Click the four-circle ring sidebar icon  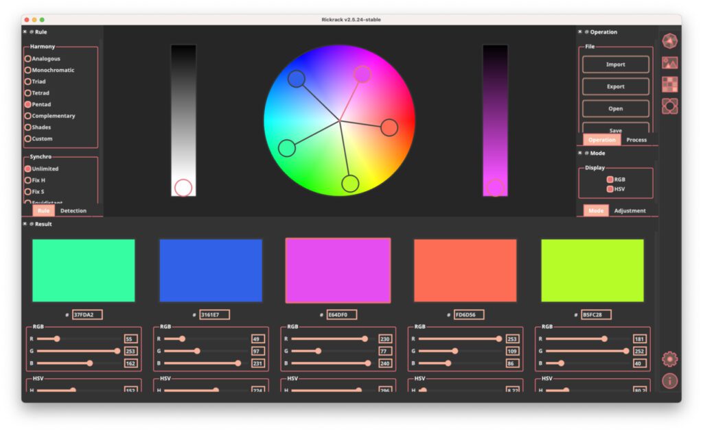[x=669, y=106]
